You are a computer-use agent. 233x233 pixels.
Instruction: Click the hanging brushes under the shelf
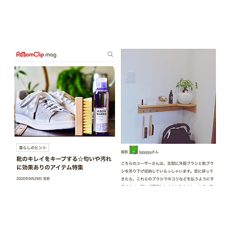[148, 127]
